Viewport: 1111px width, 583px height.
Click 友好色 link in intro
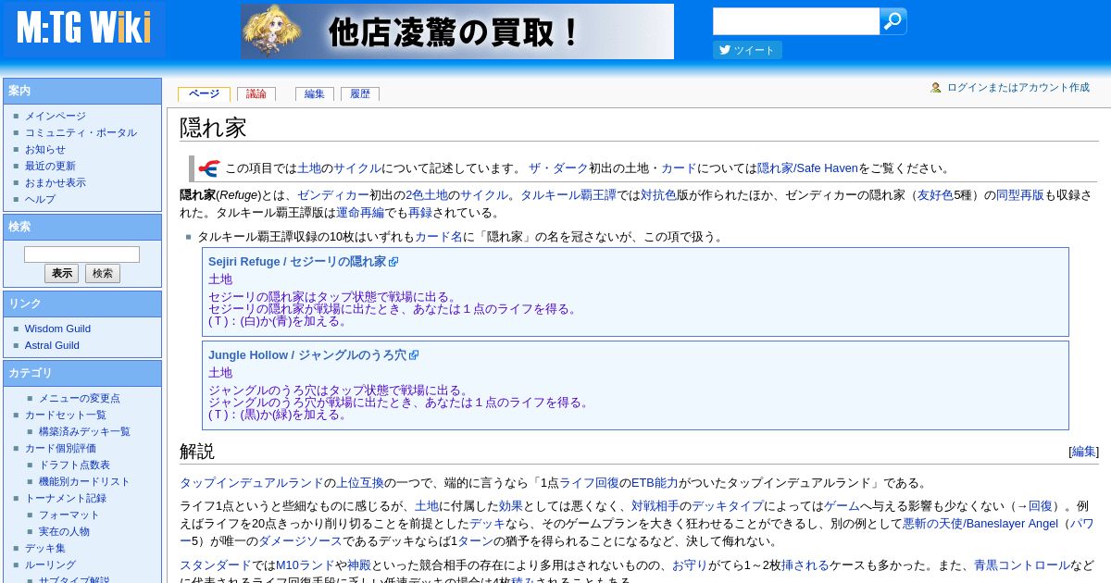935,195
